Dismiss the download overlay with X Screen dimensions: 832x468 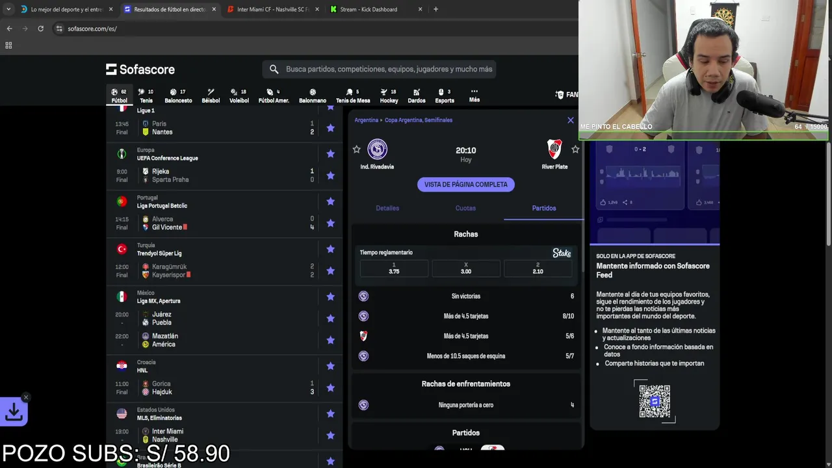click(26, 397)
